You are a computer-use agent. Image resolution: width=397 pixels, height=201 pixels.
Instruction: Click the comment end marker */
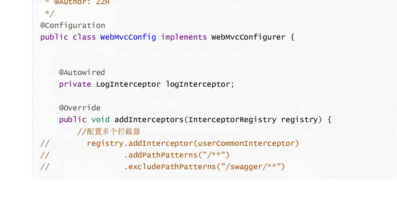pyautogui.click(x=50, y=14)
